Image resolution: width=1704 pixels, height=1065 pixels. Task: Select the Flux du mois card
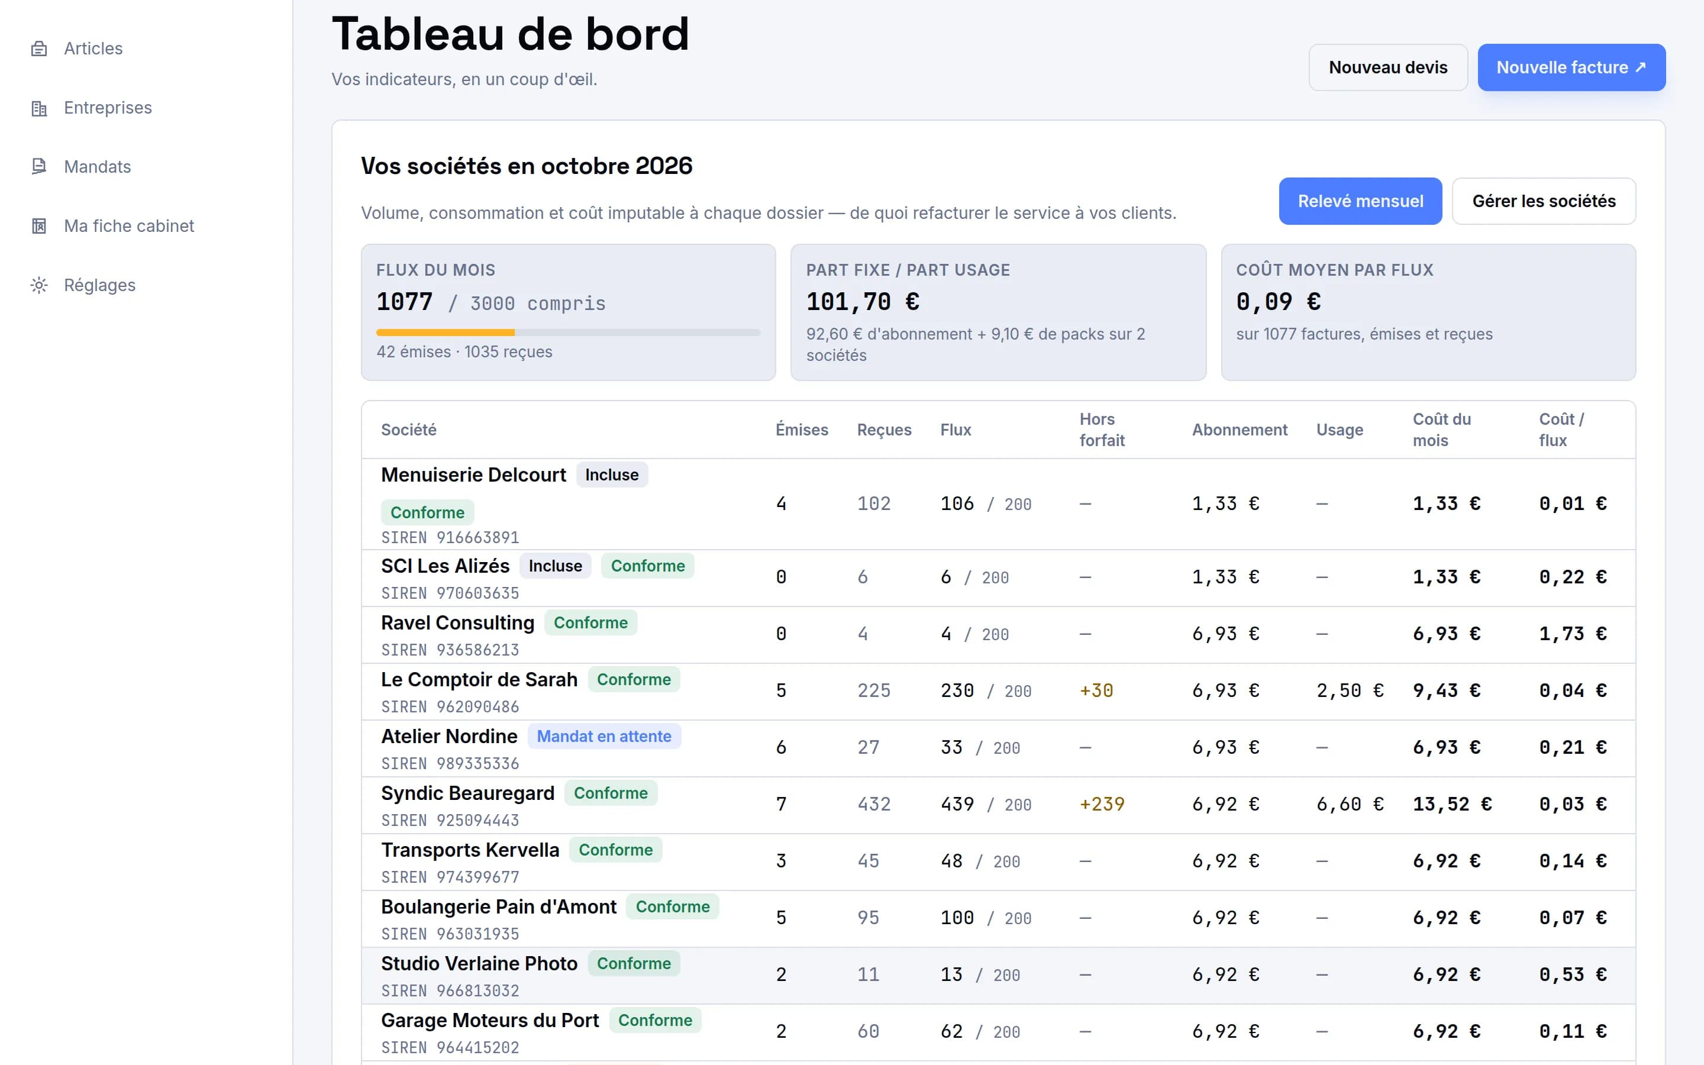point(568,313)
